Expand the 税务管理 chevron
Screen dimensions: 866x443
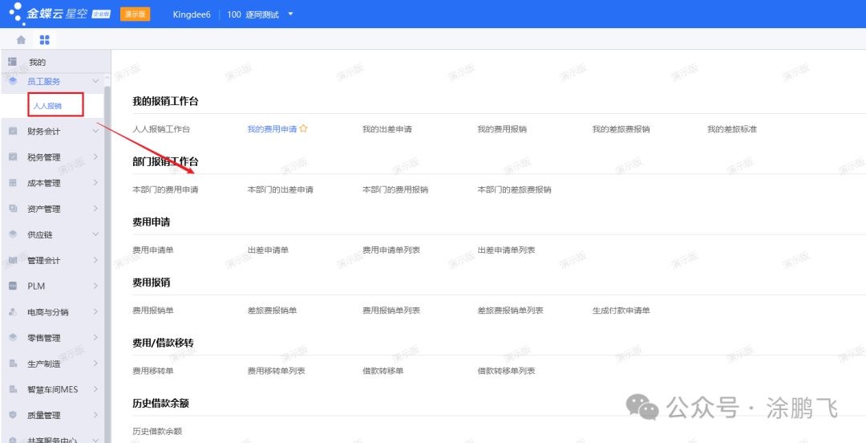95,157
